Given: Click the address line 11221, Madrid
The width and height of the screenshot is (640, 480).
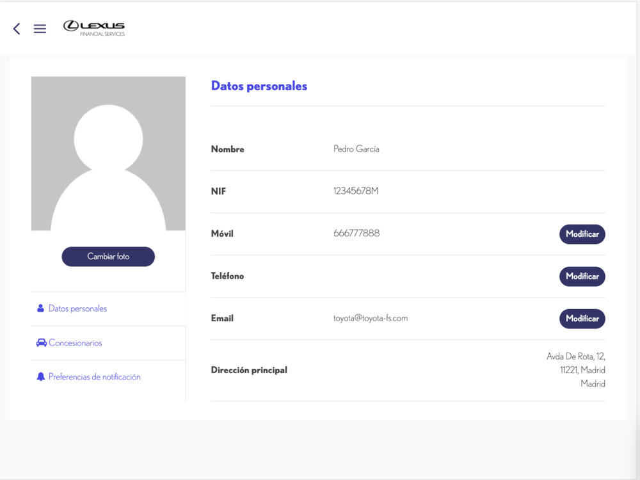Looking at the screenshot, I should 582,370.
